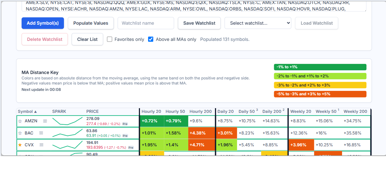
Task: Select CVX Weekly 20 cell +3.96%
Action: click(301, 145)
